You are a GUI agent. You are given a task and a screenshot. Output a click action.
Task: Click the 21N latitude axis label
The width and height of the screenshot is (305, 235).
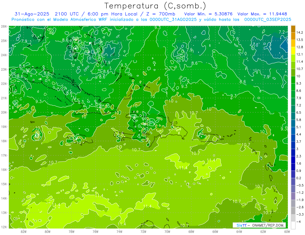(x=4, y=98)
